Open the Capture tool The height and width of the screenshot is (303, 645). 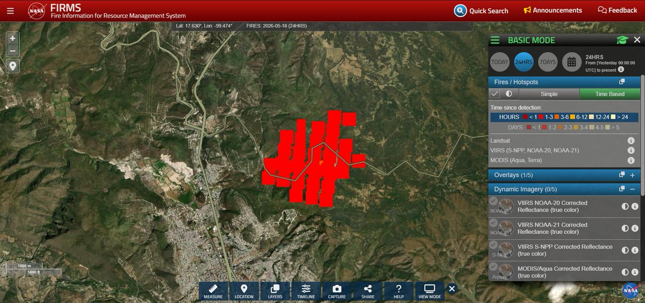click(x=337, y=291)
